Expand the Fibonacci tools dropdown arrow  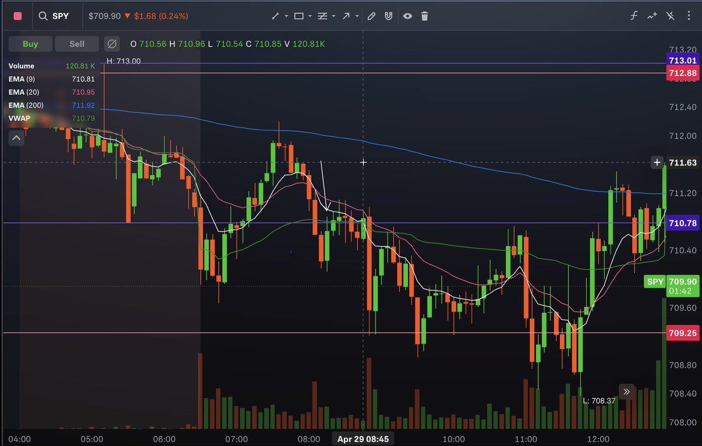click(333, 16)
